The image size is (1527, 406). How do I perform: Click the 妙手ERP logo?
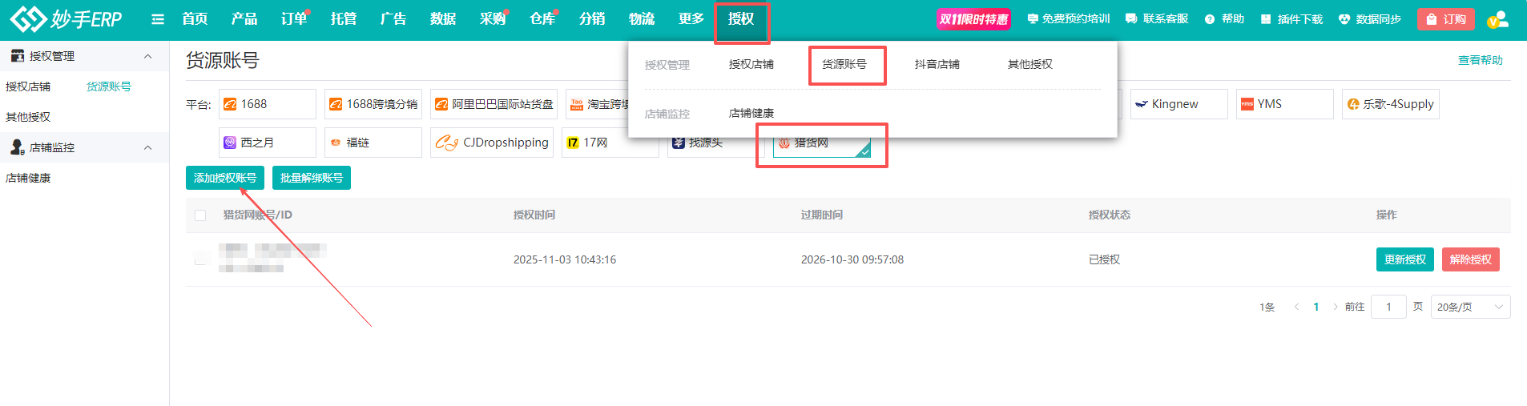(x=66, y=18)
